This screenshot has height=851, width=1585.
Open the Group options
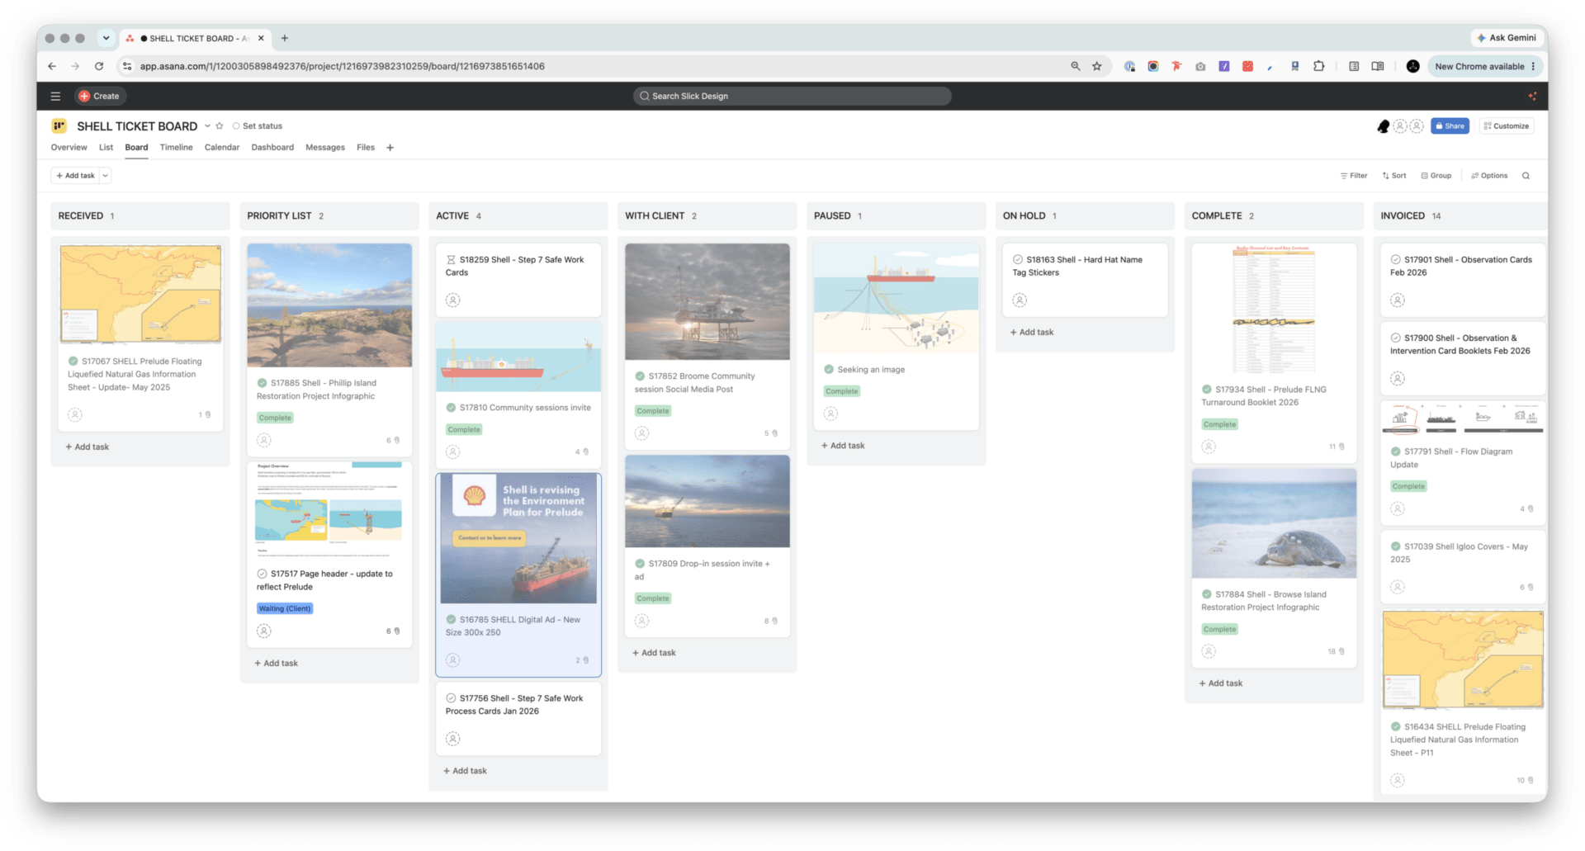point(1436,176)
